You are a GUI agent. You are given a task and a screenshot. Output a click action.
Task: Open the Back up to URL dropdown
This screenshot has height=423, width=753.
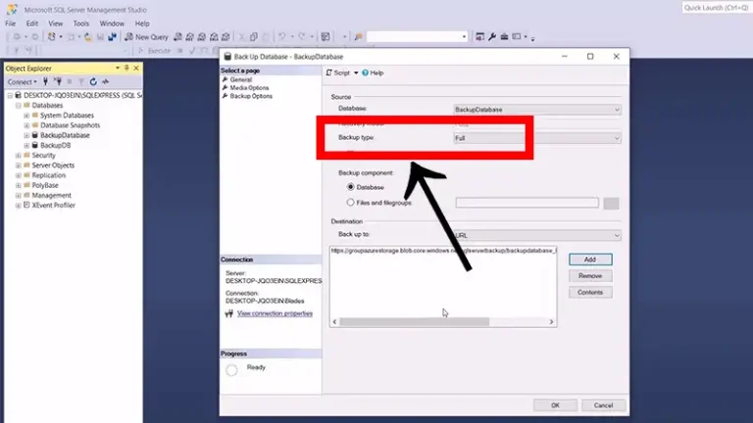(x=537, y=235)
